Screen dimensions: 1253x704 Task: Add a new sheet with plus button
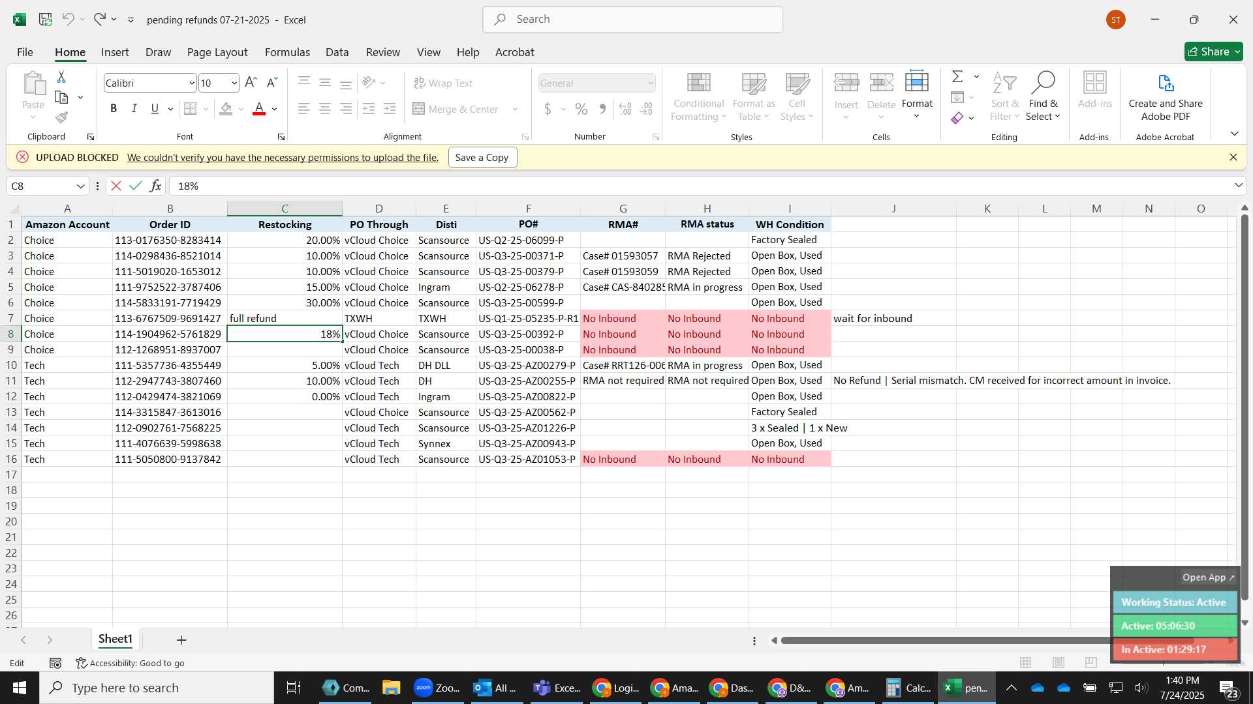181,640
